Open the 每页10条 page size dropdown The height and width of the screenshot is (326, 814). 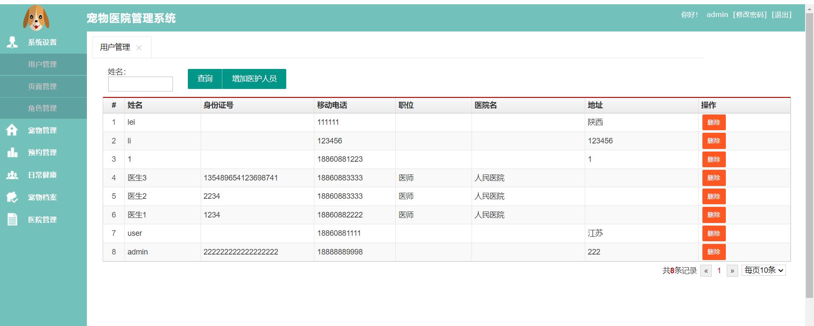click(x=764, y=270)
